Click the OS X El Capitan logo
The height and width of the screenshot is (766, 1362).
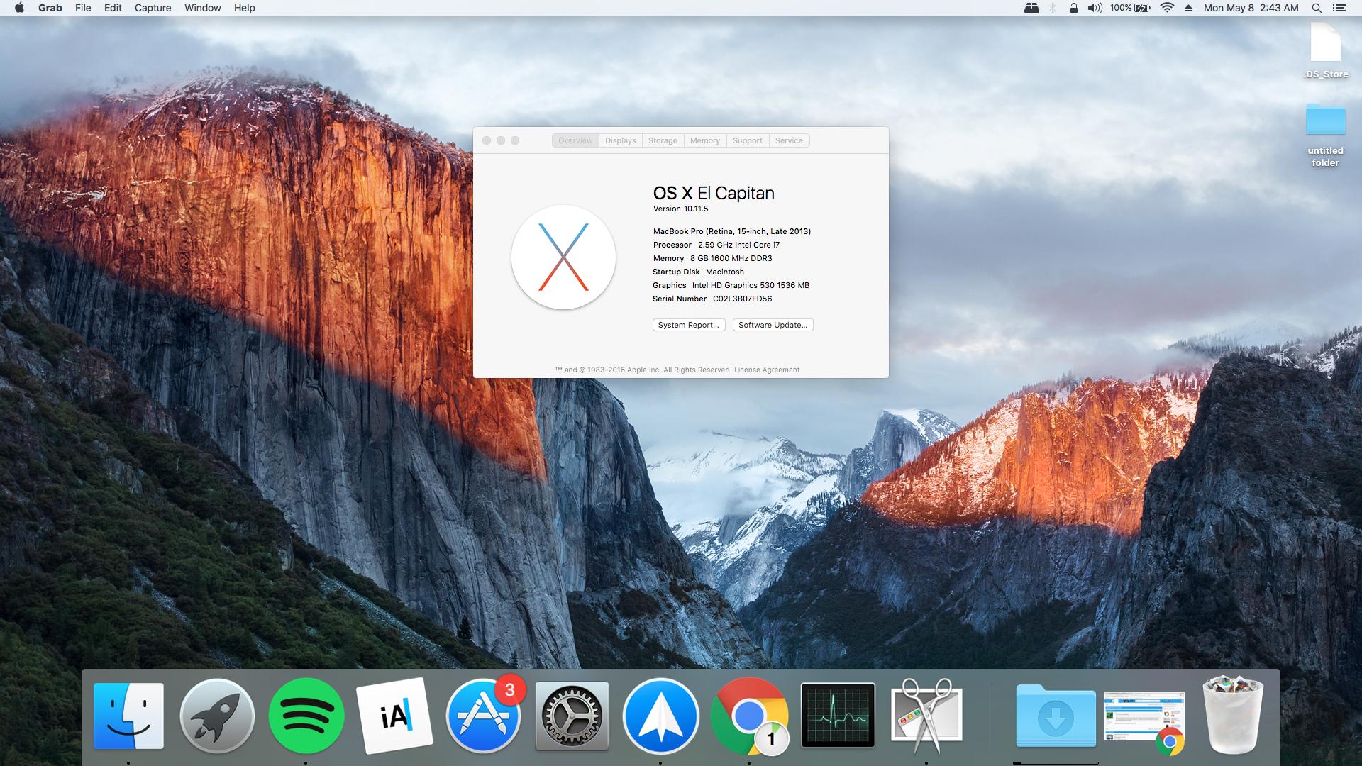563,257
